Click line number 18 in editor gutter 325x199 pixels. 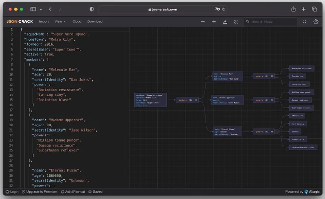coord(11,115)
